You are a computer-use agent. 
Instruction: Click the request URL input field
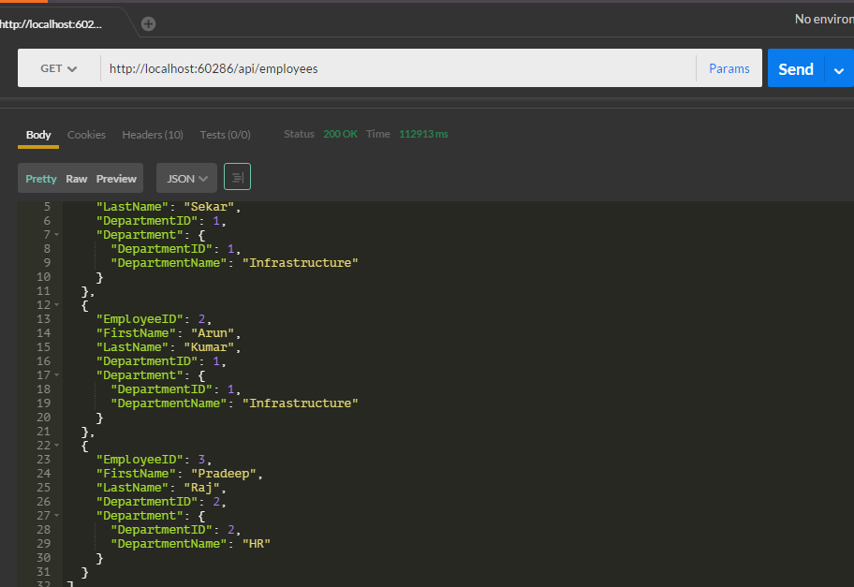point(398,68)
